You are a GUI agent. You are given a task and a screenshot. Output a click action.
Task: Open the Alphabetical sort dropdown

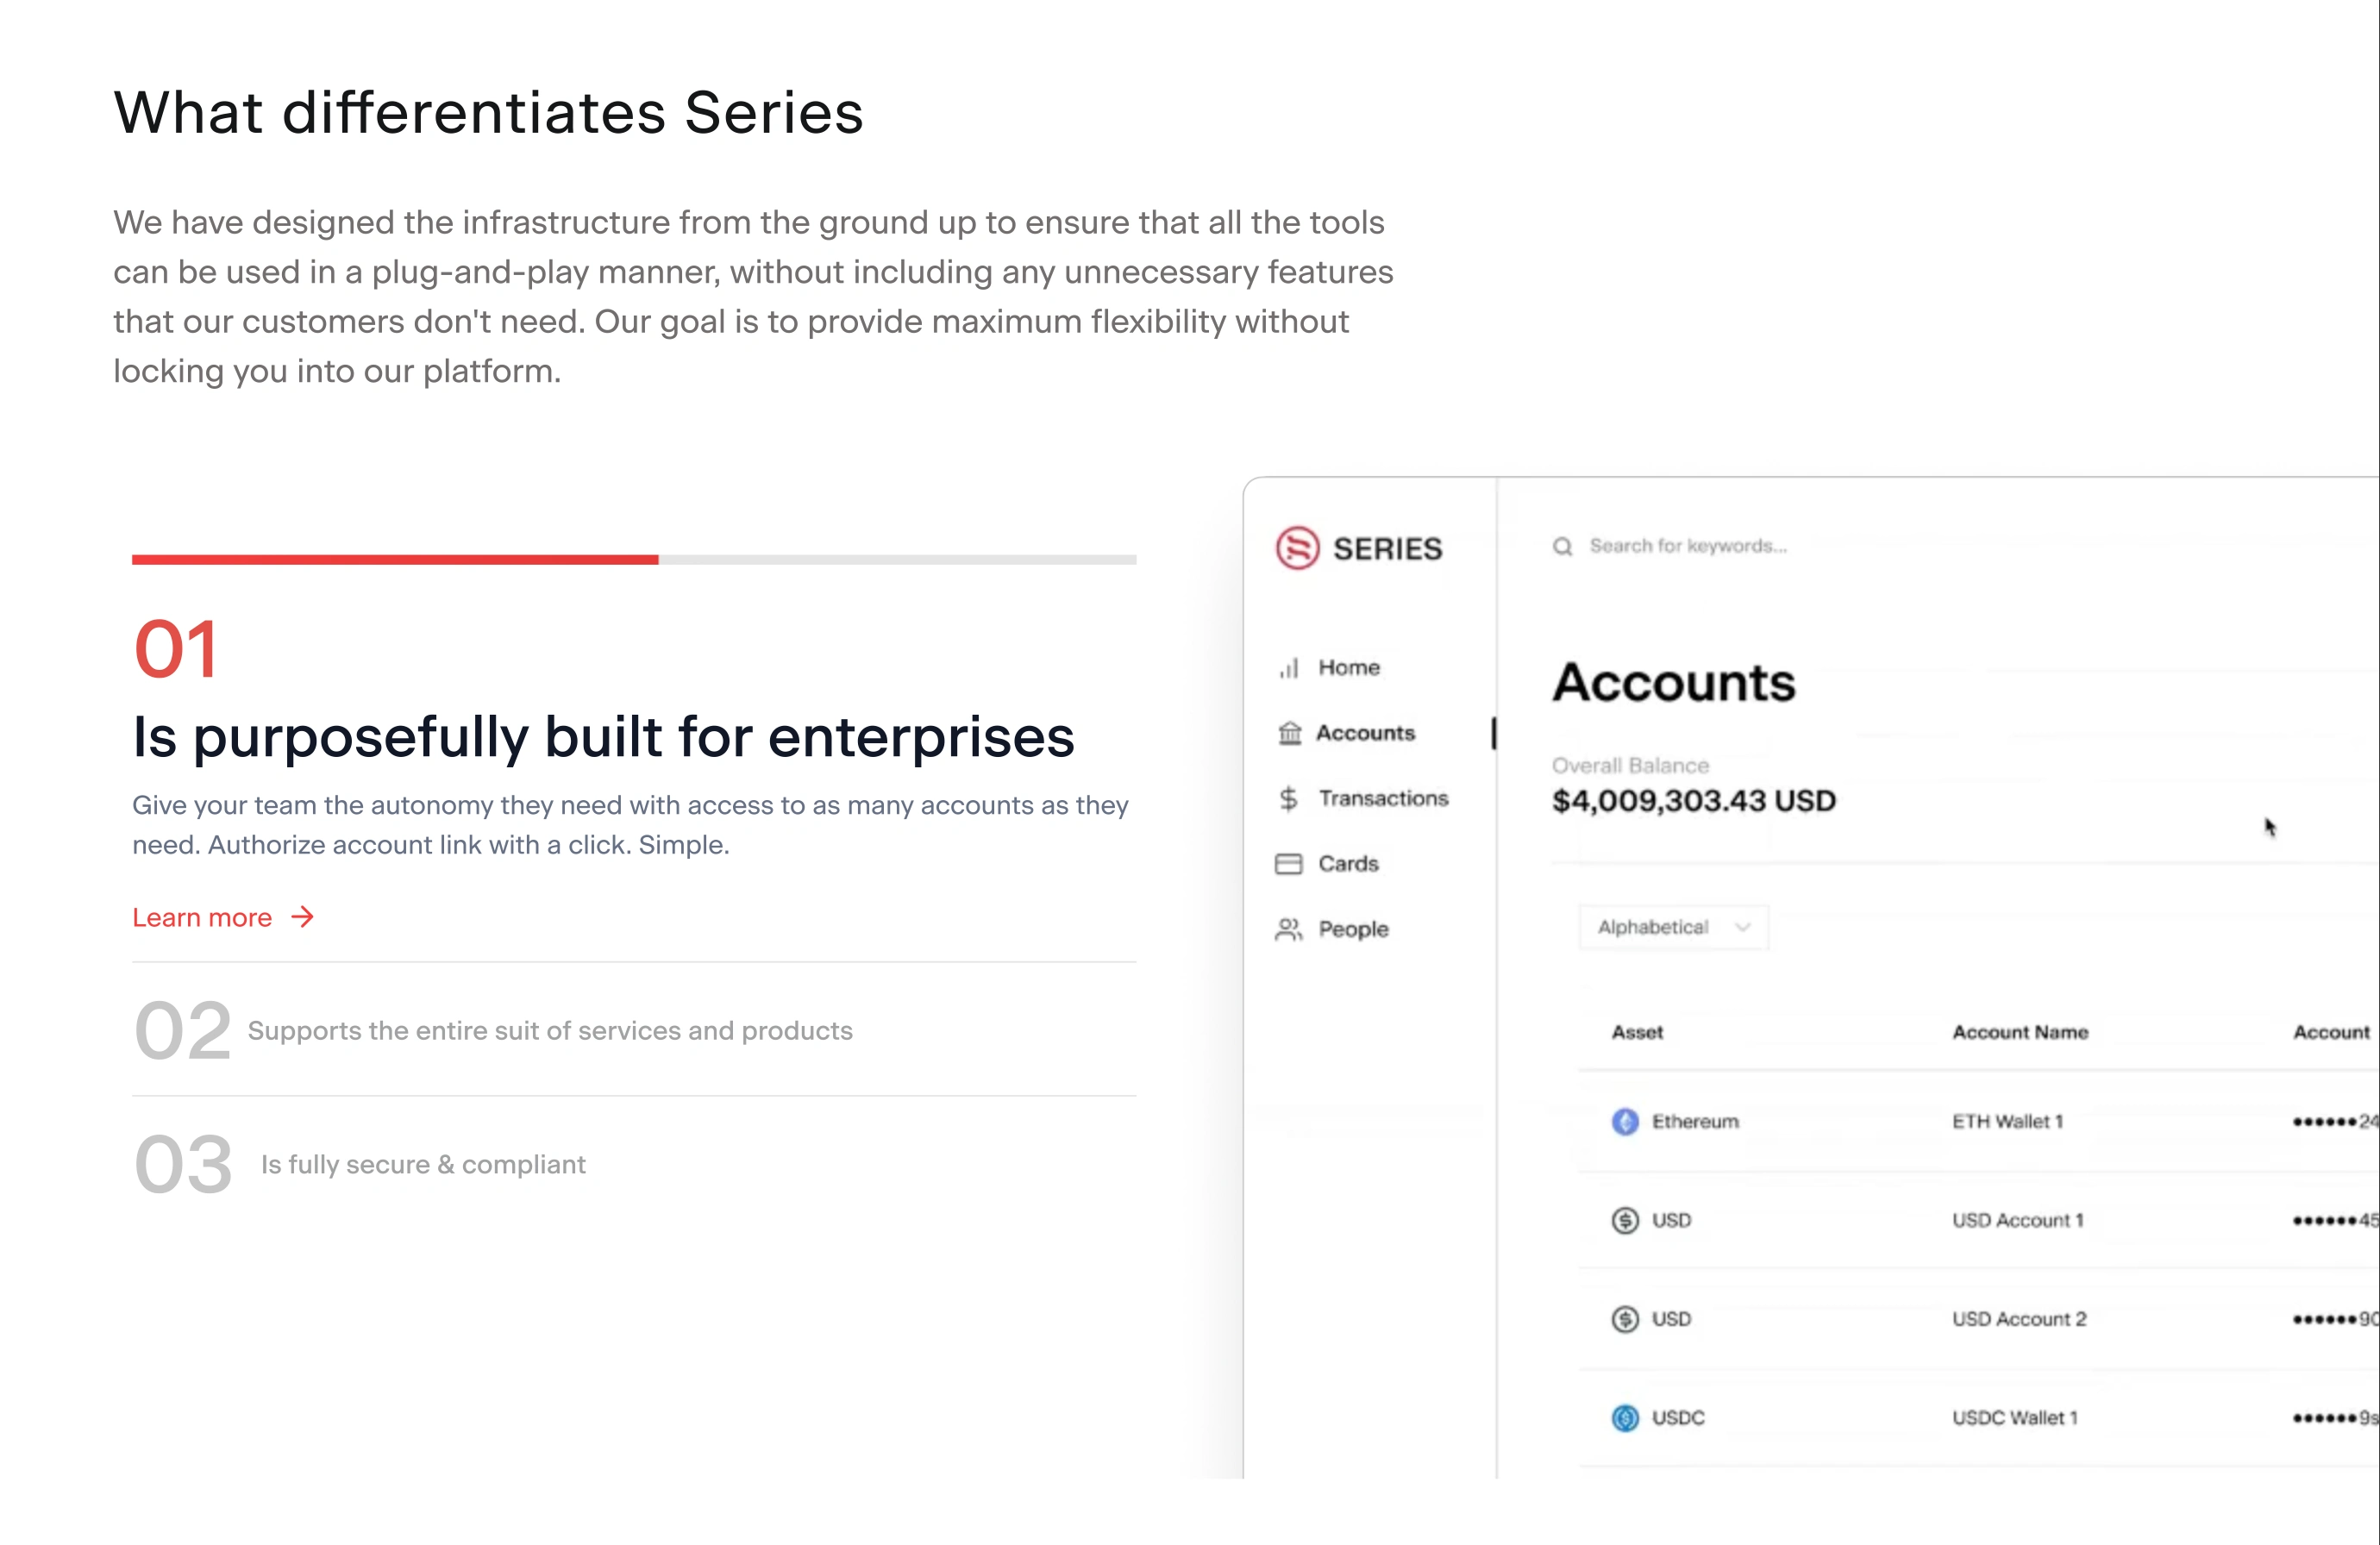coord(1673,927)
